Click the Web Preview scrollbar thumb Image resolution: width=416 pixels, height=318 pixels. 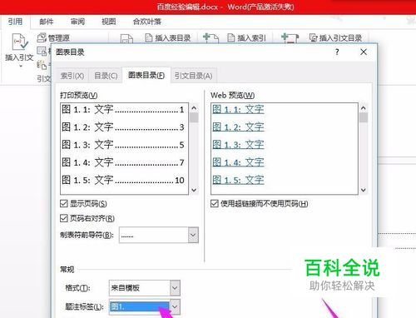pos(364,117)
